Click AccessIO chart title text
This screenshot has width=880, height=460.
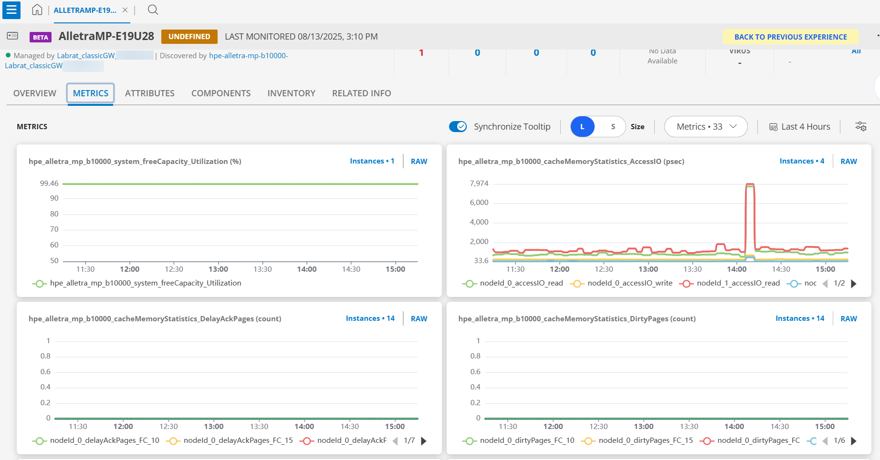coord(571,161)
